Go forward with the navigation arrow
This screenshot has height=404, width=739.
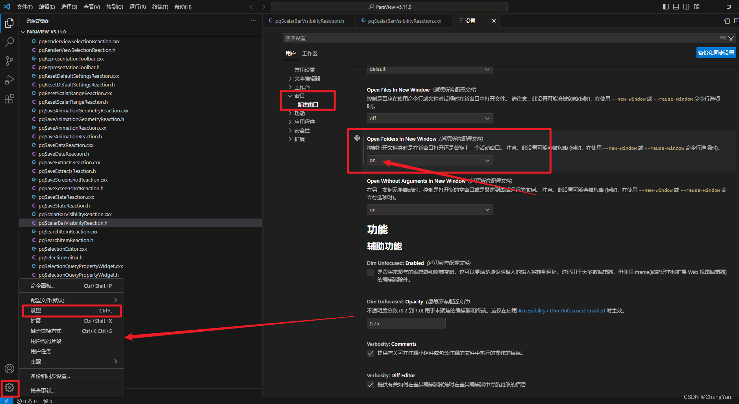pyautogui.click(x=263, y=7)
